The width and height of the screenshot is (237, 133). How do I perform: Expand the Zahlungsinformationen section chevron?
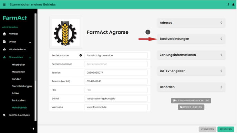coord(221,55)
